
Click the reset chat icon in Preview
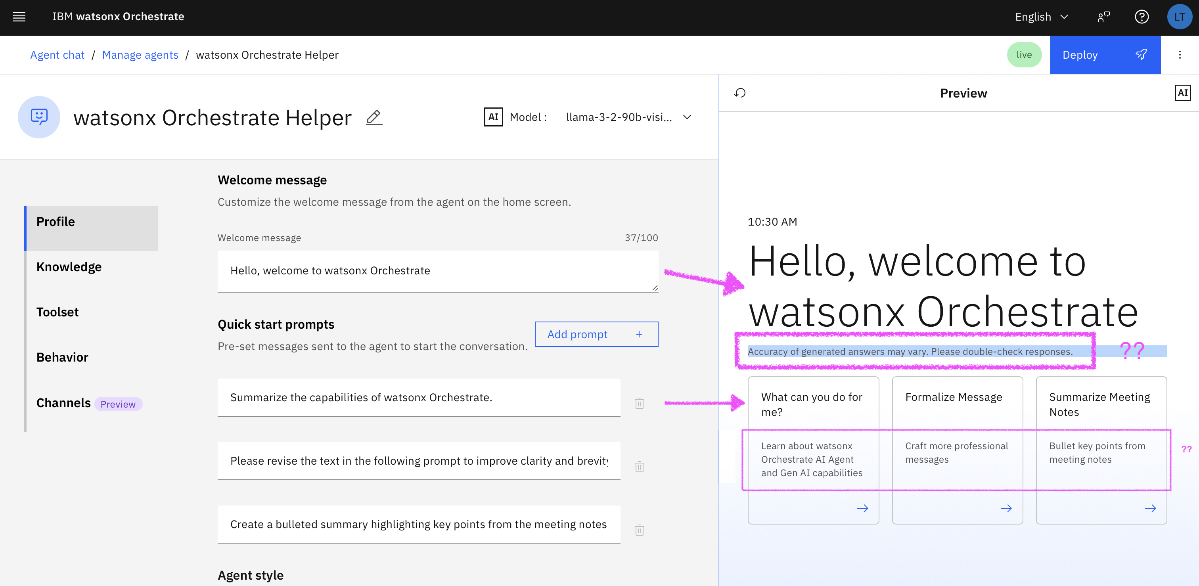739,93
